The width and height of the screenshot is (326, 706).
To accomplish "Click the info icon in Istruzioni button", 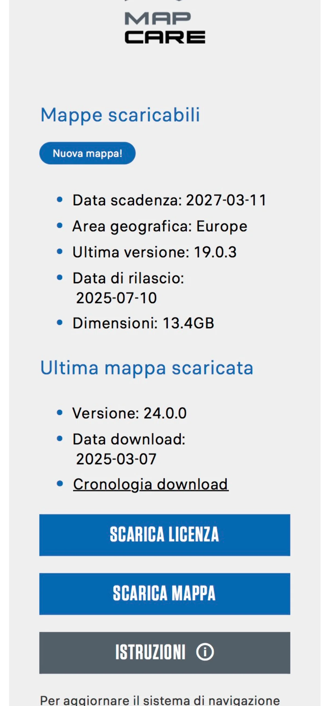I will [x=205, y=652].
